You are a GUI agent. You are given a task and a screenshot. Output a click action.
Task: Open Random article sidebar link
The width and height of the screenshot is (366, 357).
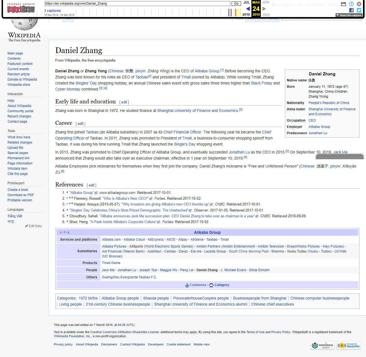coord(19,74)
